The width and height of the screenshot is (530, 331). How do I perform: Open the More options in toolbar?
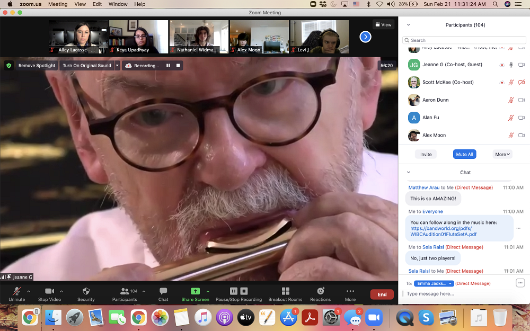(x=350, y=294)
